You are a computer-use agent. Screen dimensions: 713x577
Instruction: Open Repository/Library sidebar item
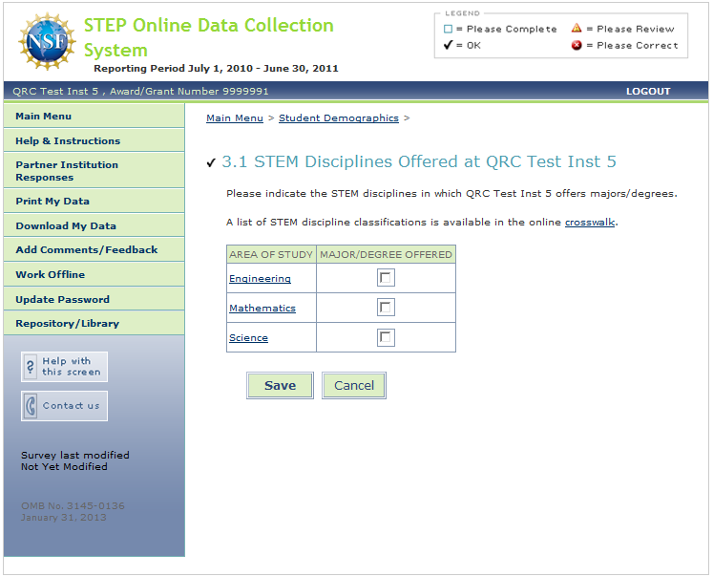(68, 324)
